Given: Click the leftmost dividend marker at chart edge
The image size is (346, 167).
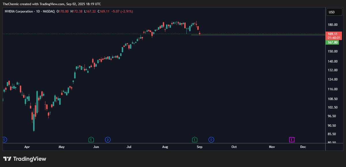Looking at the screenshot, I should [x=4, y=140].
